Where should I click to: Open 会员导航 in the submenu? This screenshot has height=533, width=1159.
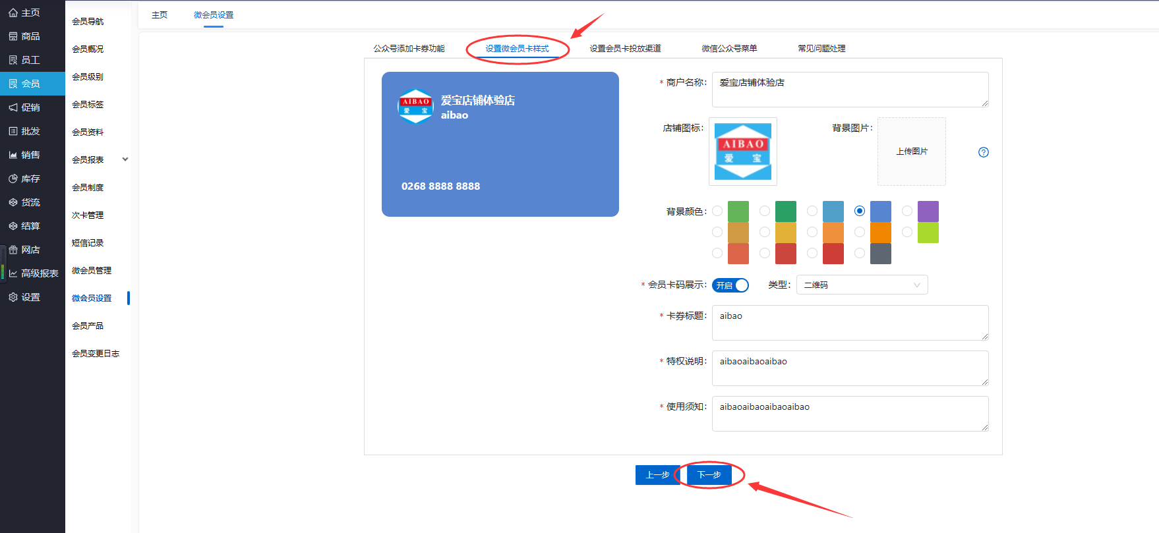tap(88, 22)
